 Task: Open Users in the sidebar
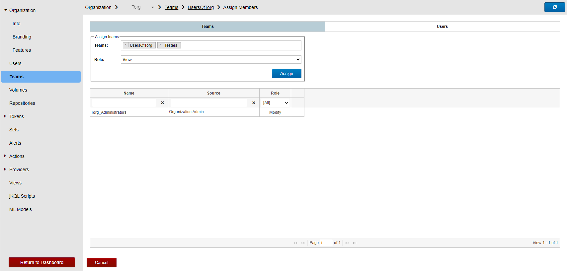pos(15,63)
